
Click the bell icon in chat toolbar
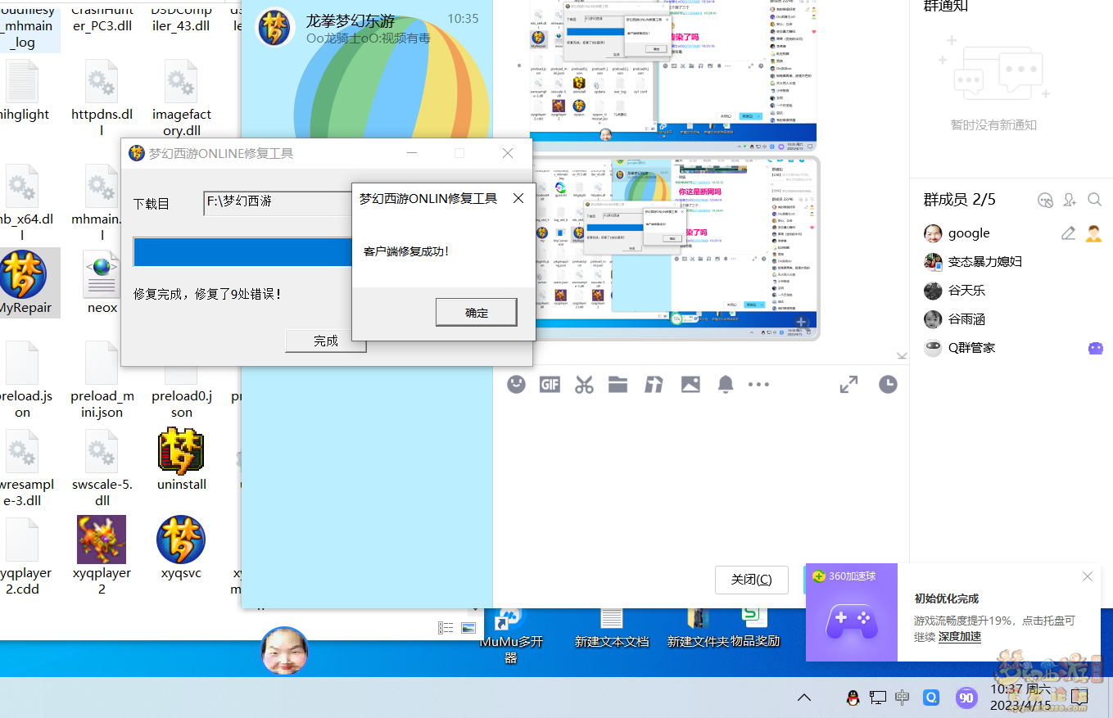pyautogui.click(x=726, y=384)
